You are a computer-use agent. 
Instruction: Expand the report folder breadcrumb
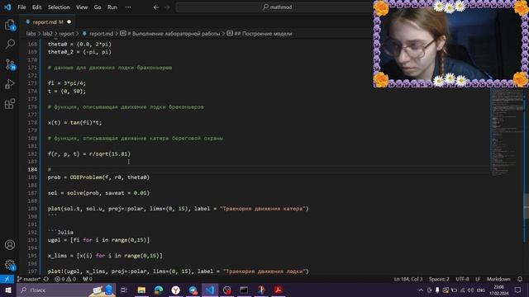(66, 34)
